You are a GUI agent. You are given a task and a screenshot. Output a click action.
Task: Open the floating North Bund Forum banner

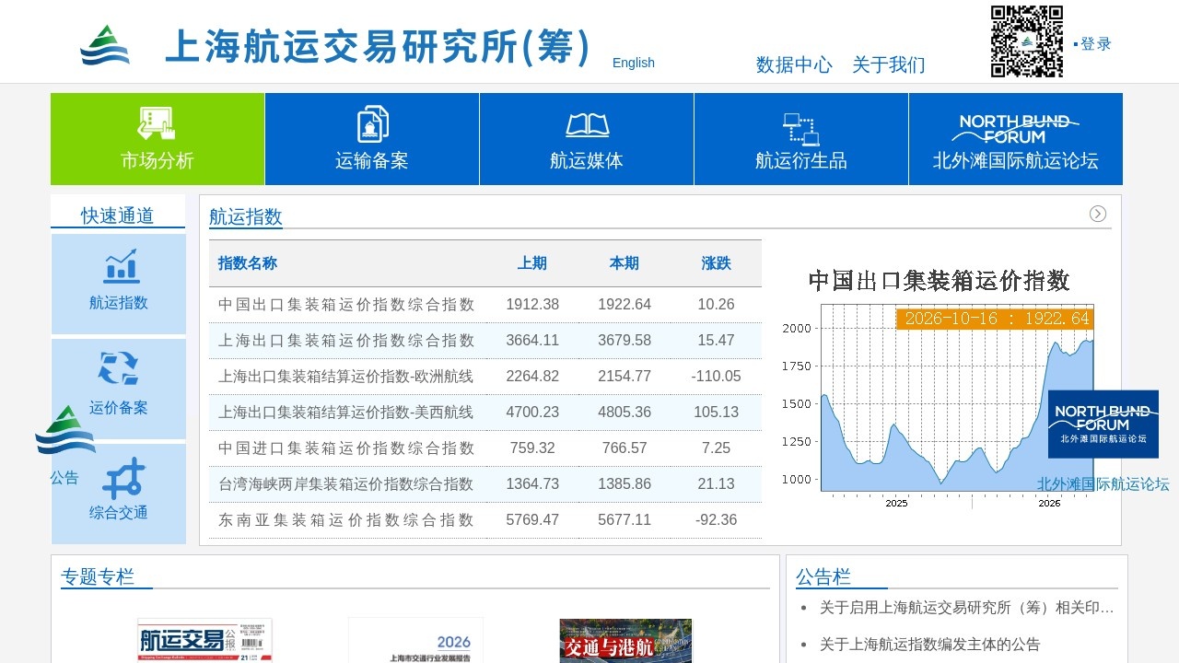click(x=1103, y=425)
